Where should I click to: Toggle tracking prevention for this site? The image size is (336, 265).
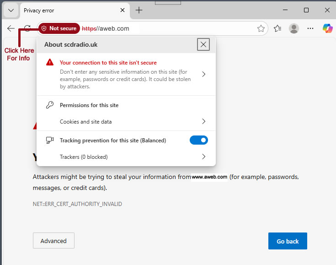pyautogui.click(x=199, y=140)
